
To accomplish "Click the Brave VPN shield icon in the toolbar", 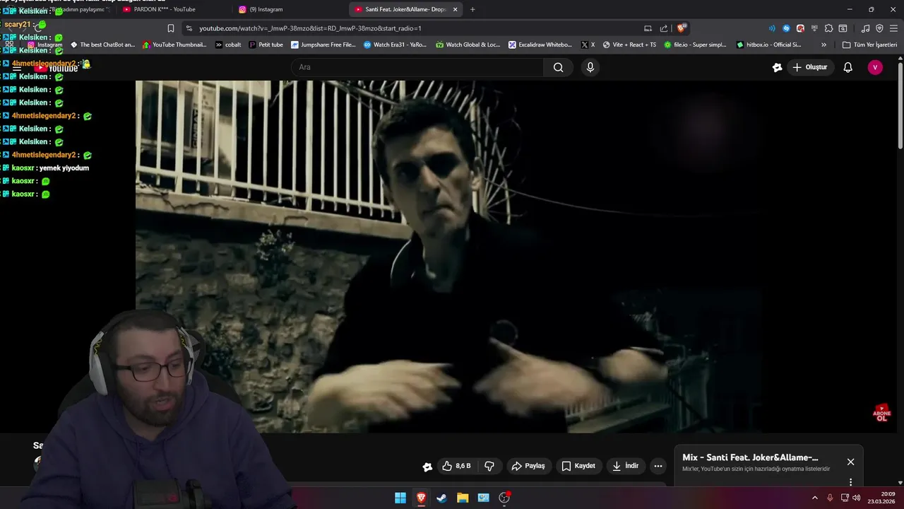I will (x=879, y=28).
